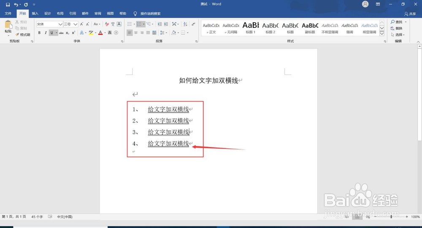Justify the paragraph text
This screenshot has width=422, height=228.
point(148,33)
